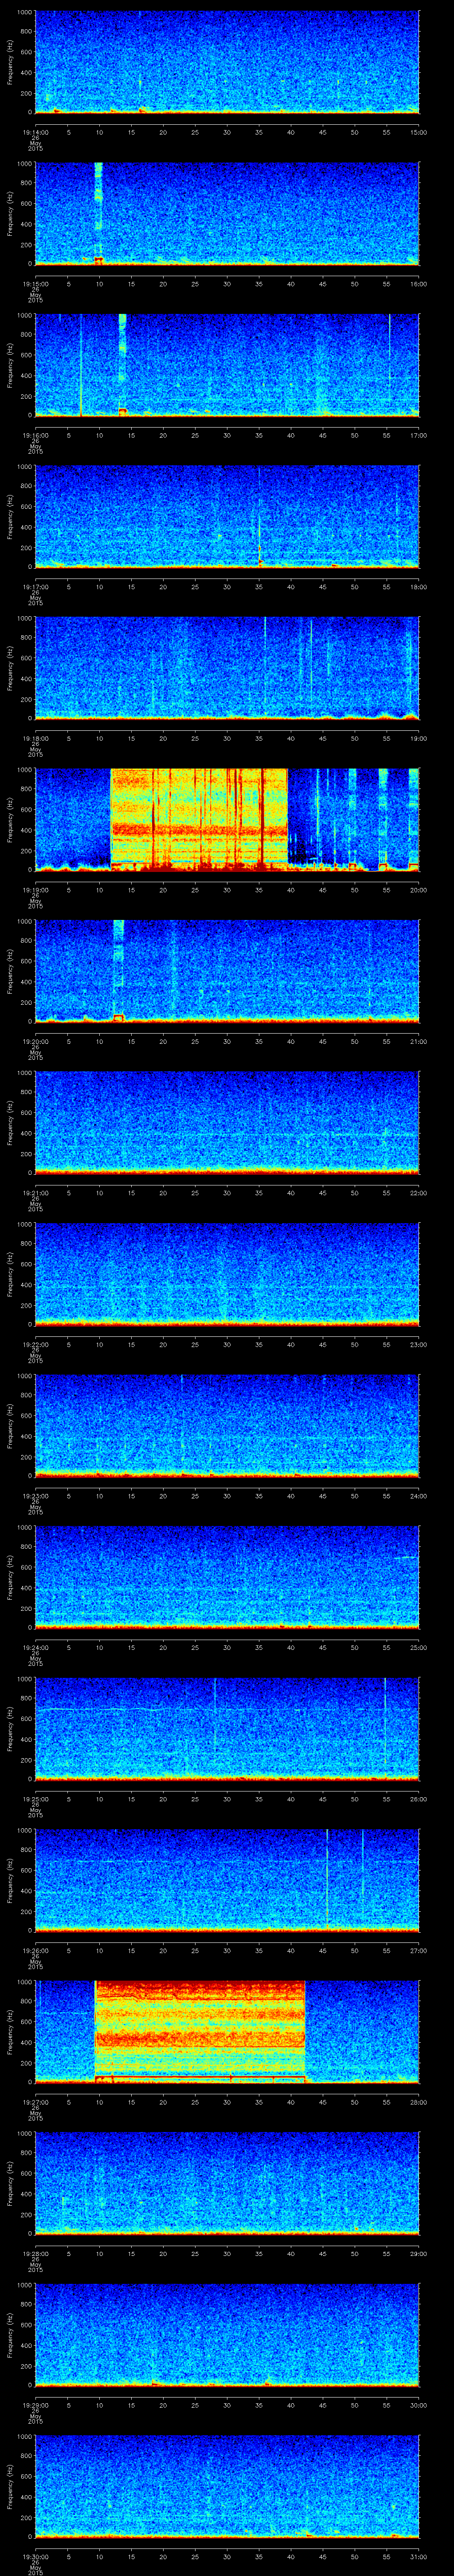
Task: Click the 19:21:00 start time label
Action: (35, 1193)
